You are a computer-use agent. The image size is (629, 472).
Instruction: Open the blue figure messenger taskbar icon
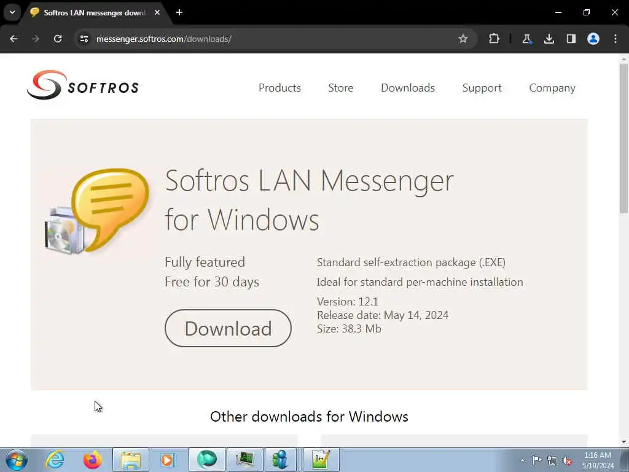coord(280,460)
